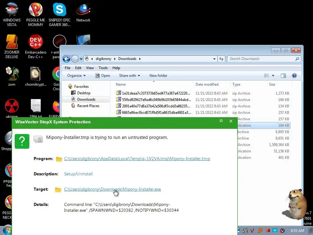Viewport: 313px width, 235px height.
Task: Close the WiseVector StopX dialog
Action: pos(231,121)
